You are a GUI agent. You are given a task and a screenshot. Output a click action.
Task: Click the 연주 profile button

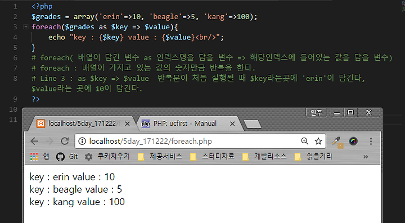(x=316, y=113)
